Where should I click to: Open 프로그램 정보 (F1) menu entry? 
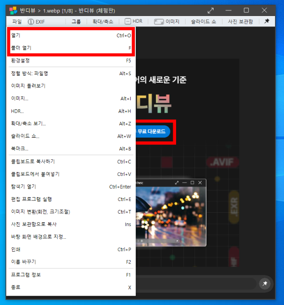(x=71, y=275)
